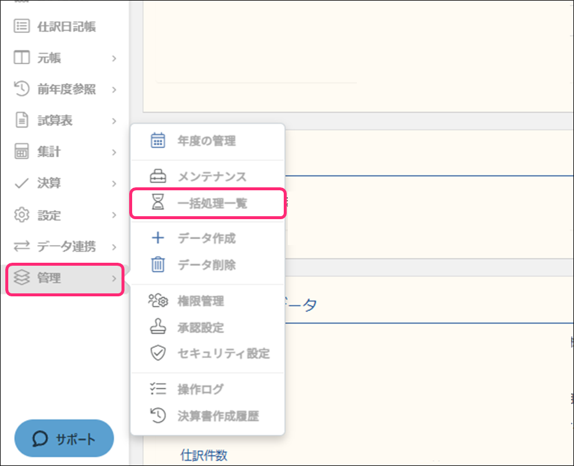Choose 決算 in the sidebar
The height and width of the screenshot is (466, 574).
50,184
